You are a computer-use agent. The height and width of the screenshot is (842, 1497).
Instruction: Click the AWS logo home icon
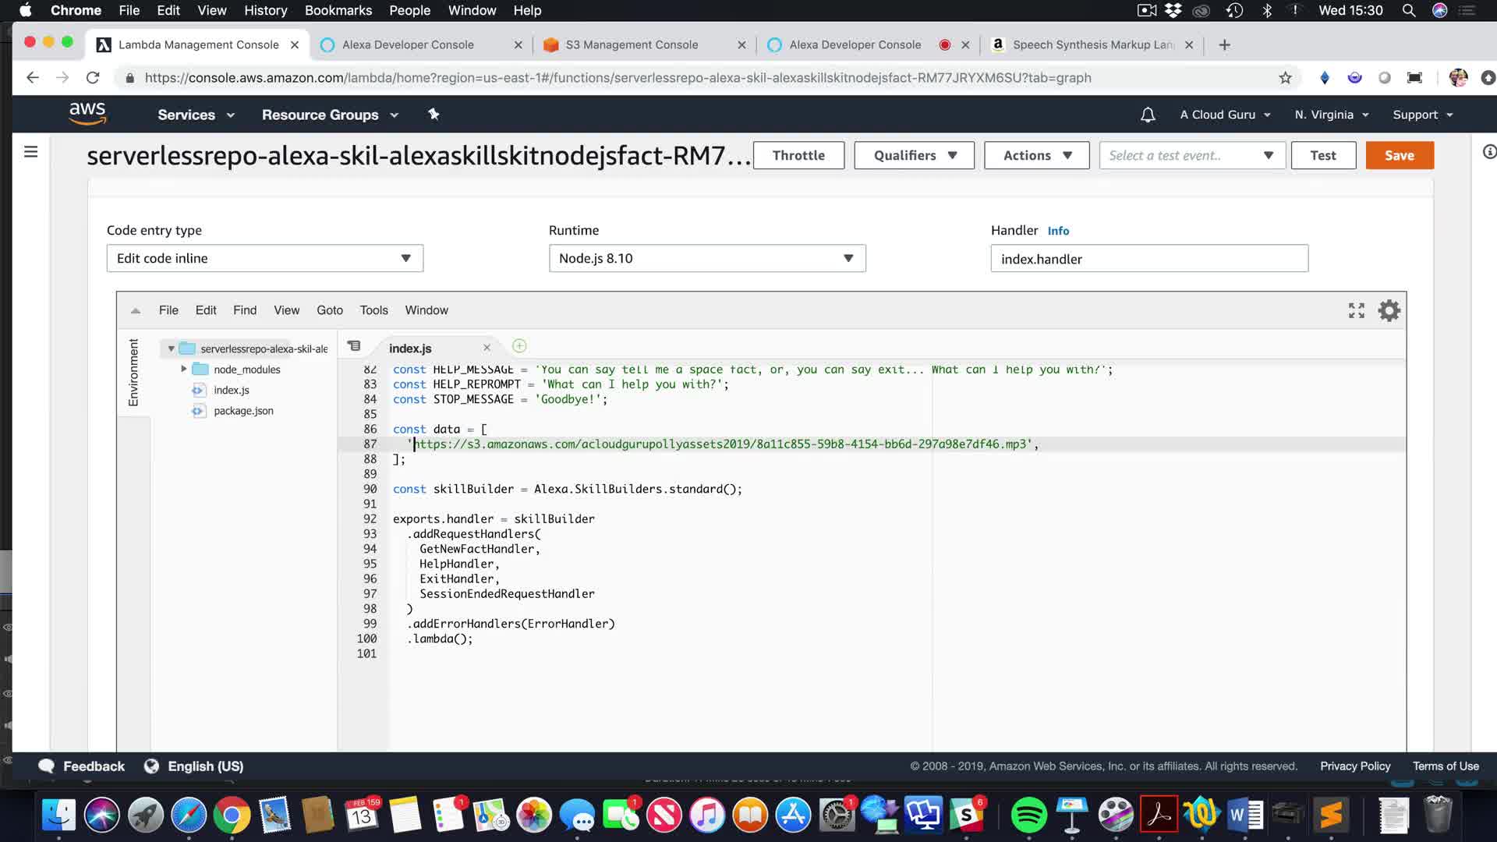pos(87,114)
